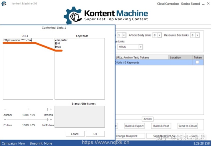212x146 pixels.
Task: Close the Kontent Machine window
Action: (208, 4)
